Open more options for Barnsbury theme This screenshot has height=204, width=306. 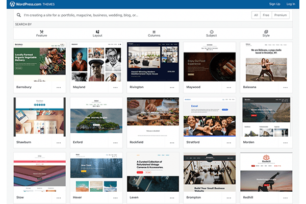[x=59, y=87]
